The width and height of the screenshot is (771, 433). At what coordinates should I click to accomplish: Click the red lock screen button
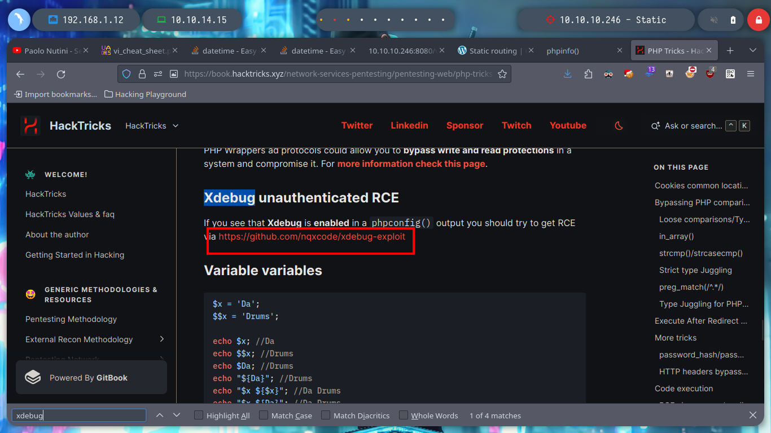[759, 20]
